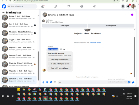The width and height of the screenshot is (139, 105).
Task: Open Daylyn 3 Beds 1 Bath conversation
Action: tap(19, 41)
